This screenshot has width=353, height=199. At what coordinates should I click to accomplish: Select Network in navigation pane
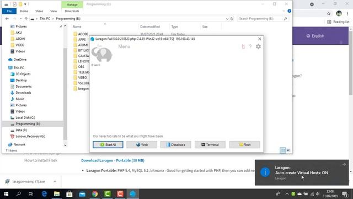tap(19, 144)
